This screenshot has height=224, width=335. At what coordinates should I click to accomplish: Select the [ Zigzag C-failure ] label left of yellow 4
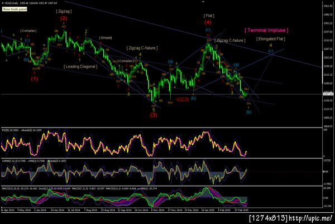click(142, 48)
